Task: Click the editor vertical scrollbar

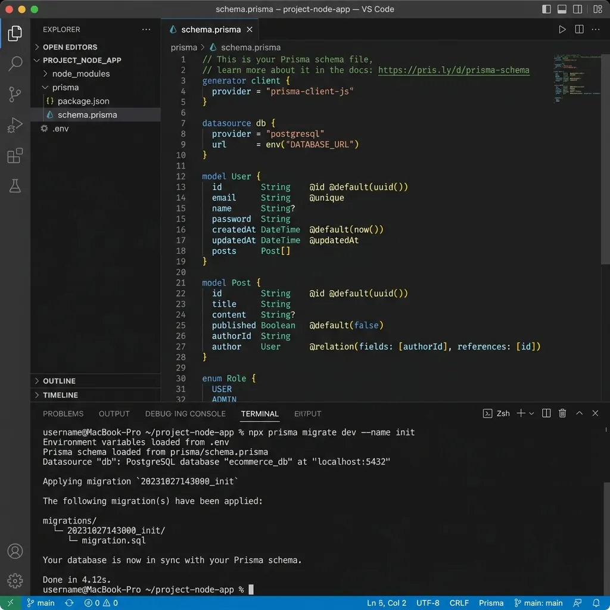Action: click(605, 160)
